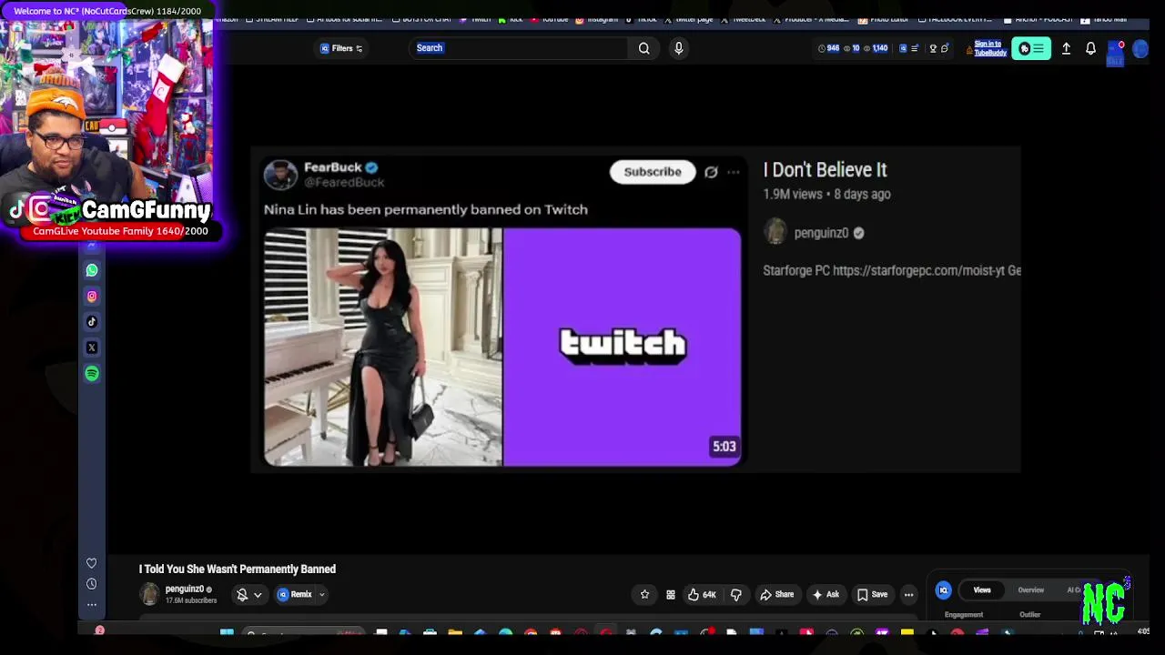Click the Spotify sidebar icon
The height and width of the screenshot is (655, 1165).
pos(92,373)
